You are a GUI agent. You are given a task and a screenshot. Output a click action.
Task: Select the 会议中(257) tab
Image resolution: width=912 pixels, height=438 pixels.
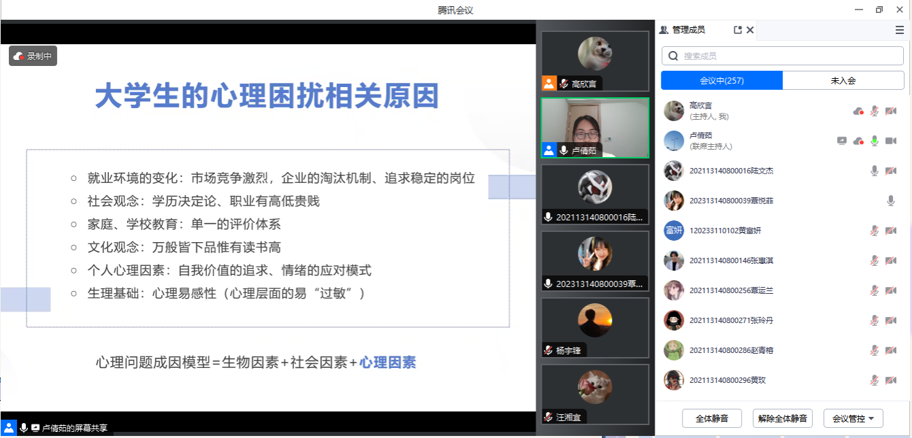click(x=721, y=80)
